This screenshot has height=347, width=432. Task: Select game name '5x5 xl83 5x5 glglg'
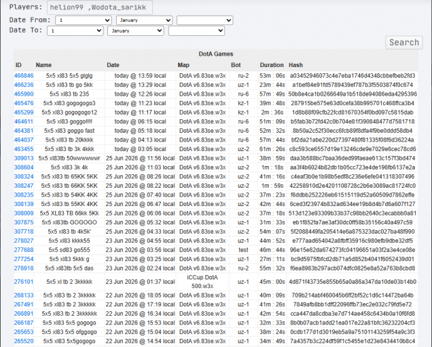[69, 76]
